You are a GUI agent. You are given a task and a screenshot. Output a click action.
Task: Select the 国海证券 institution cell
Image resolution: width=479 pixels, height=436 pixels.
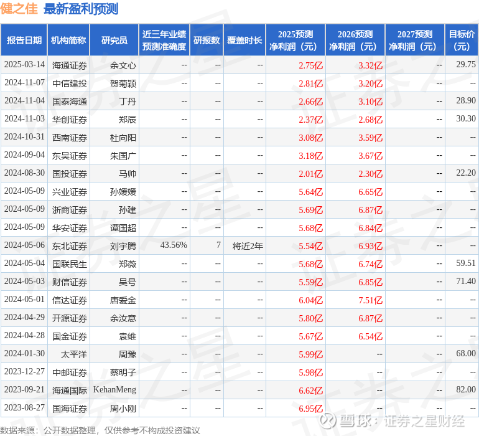(70, 409)
